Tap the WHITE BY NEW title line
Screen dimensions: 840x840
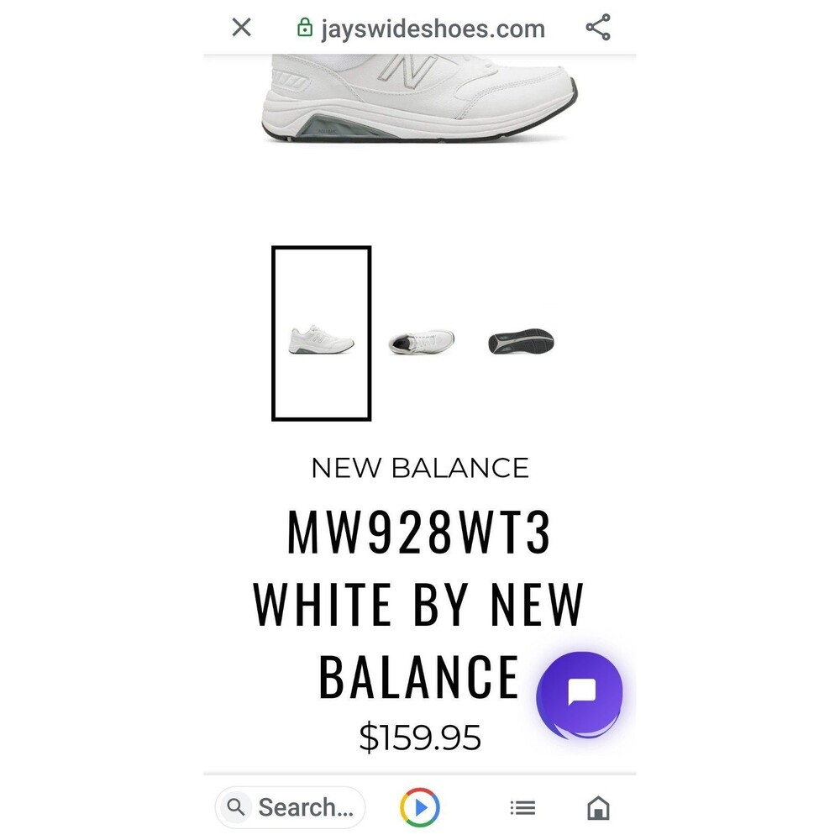click(x=418, y=604)
